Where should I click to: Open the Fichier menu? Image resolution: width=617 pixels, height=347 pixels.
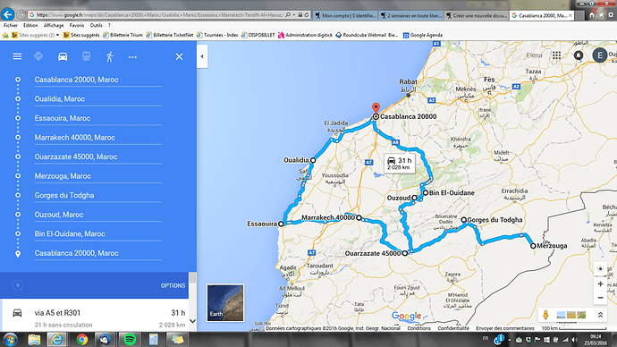coord(11,26)
